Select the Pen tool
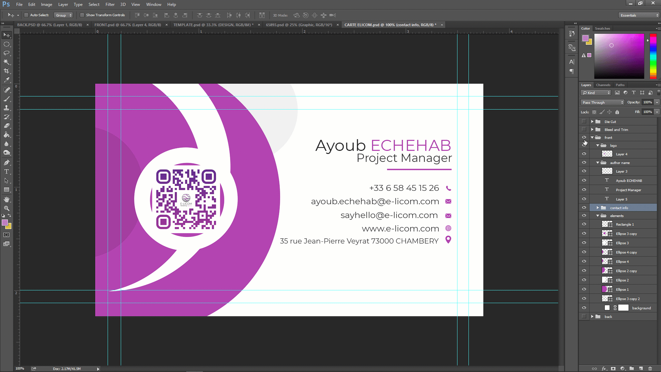Screen dimensions: 661x372 coord(7,163)
